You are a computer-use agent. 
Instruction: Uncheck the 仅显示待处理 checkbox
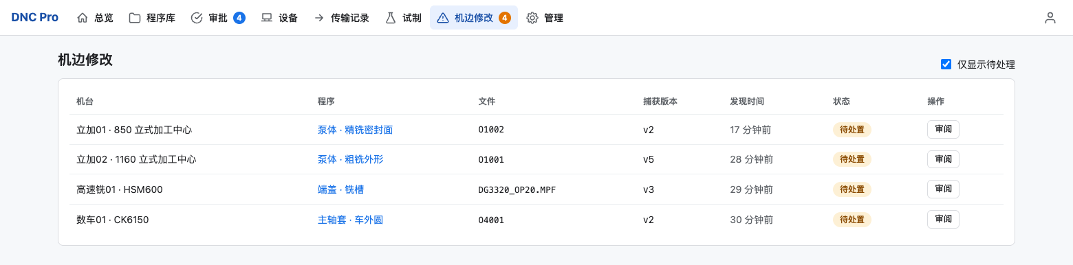pos(946,64)
